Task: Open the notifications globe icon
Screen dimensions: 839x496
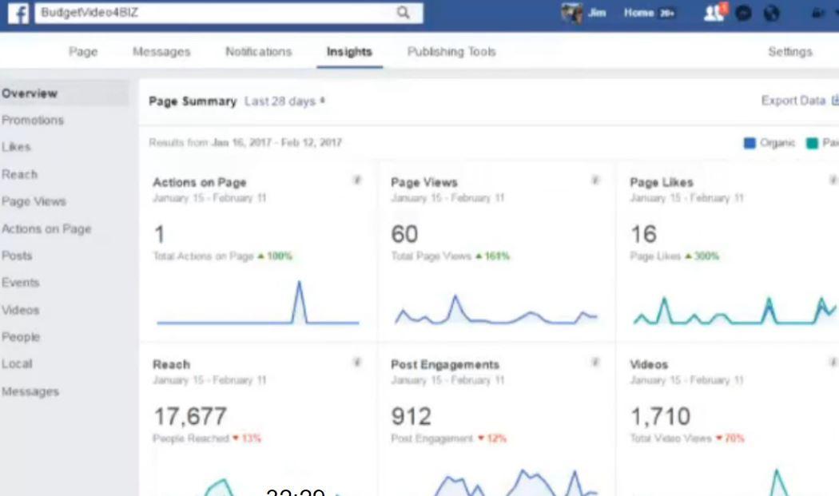Action: (x=770, y=14)
